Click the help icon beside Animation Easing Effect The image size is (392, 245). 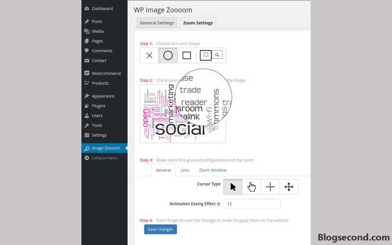(x=219, y=204)
